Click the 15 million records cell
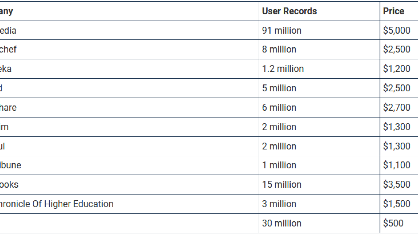The height and width of the screenshot is (235, 418). (281, 184)
